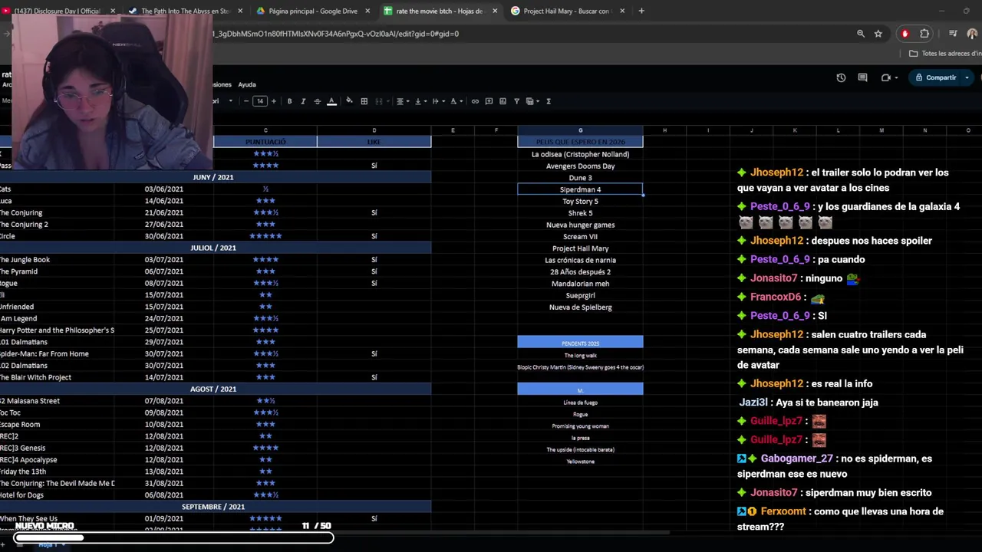The height and width of the screenshot is (552, 982).
Task: Open a new browser tab
Action: (x=641, y=11)
